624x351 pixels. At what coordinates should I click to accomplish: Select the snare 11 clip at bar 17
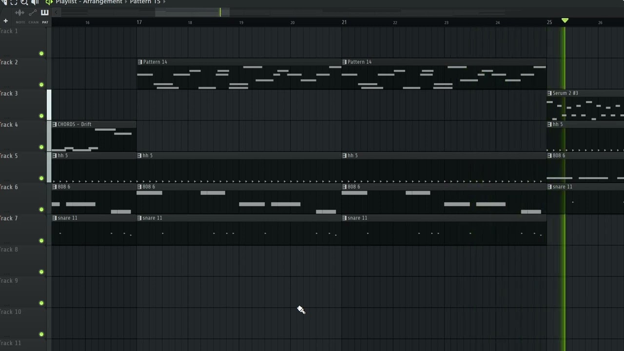[239, 230]
